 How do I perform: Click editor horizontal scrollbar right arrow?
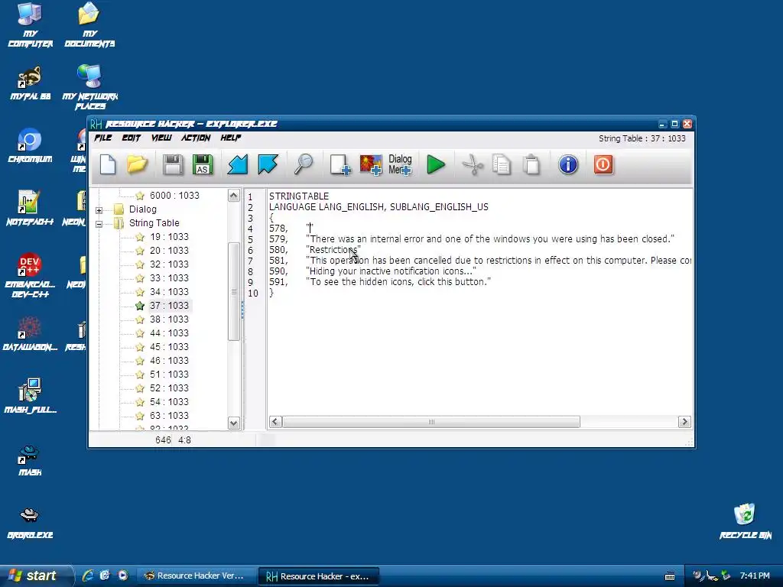click(684, 422)
